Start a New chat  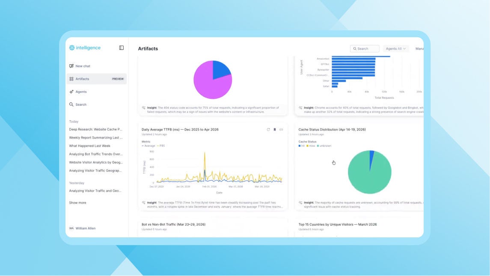(x=96, y=66)
